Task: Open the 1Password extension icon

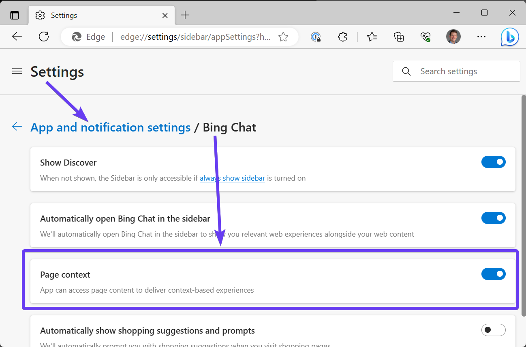Action: click(315, 37)
